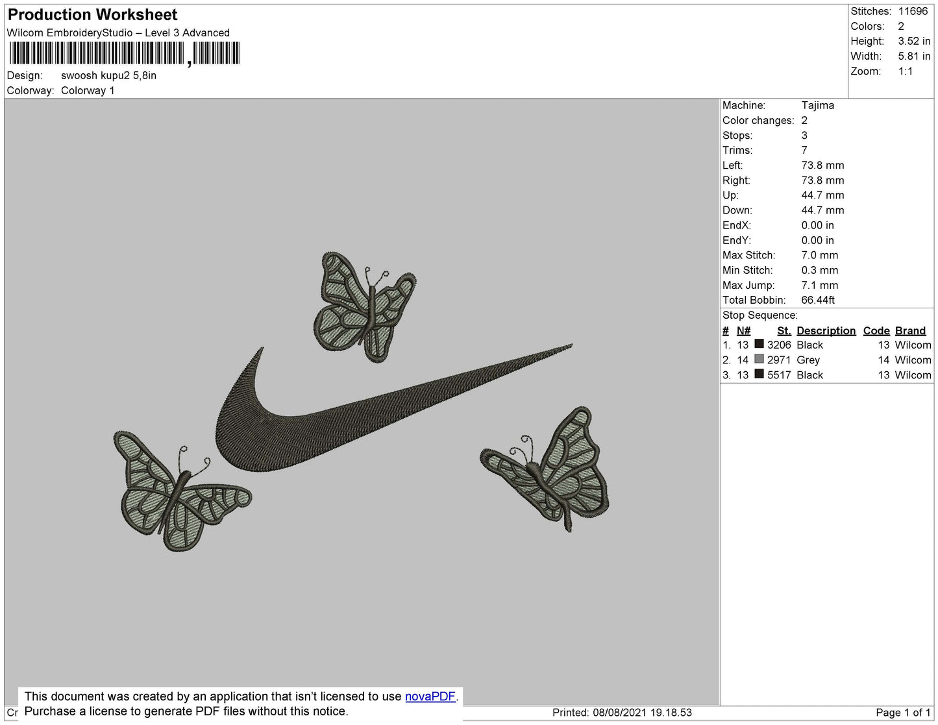
Task: Click the black swatch for stop 3
Action: click(759, 374)
